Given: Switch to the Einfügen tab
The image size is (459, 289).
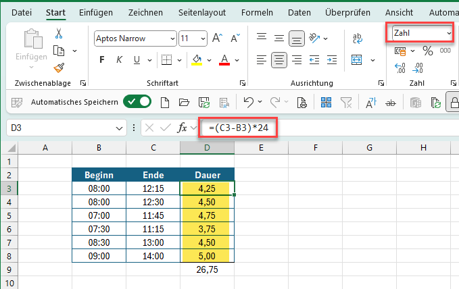Looking at the screenshot, I should [x=96, y=12].
